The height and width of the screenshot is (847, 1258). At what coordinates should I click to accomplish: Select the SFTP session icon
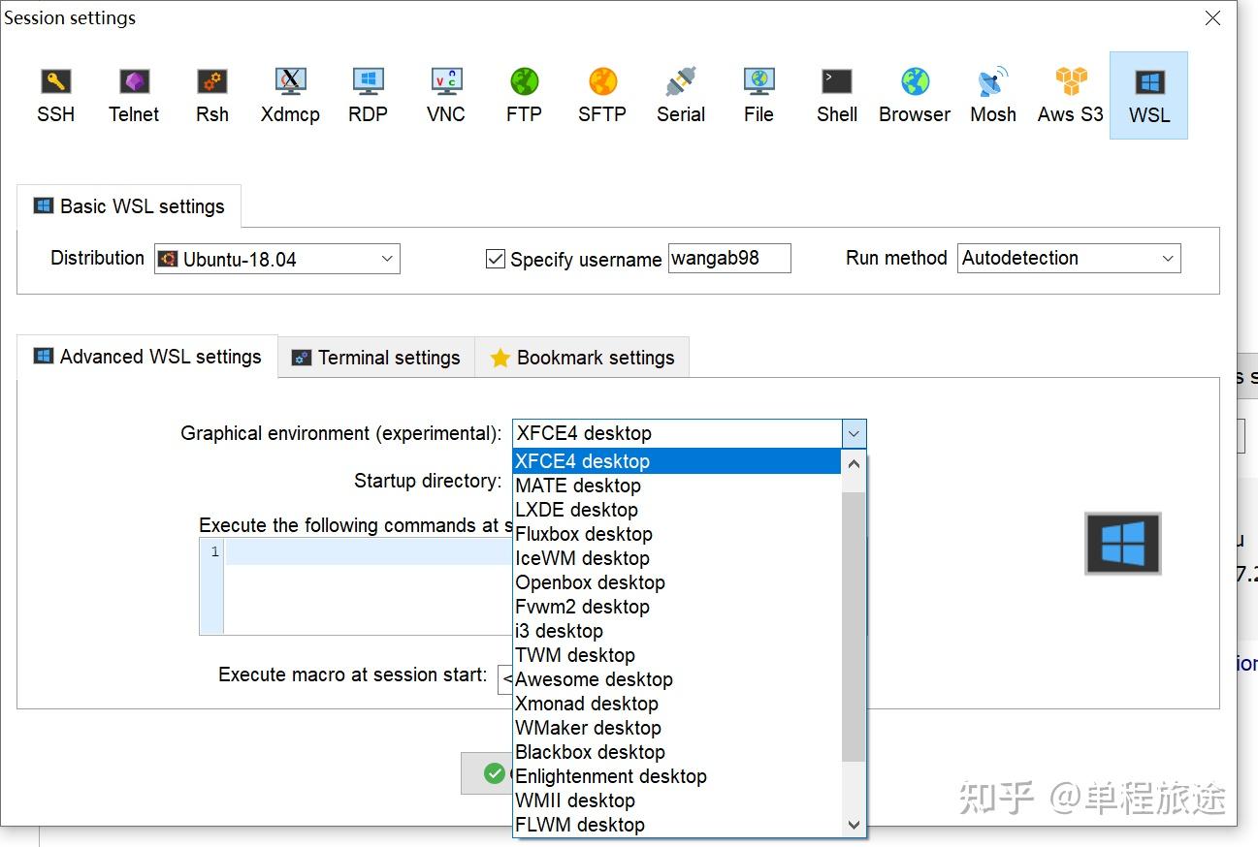(x=601, y=94)
